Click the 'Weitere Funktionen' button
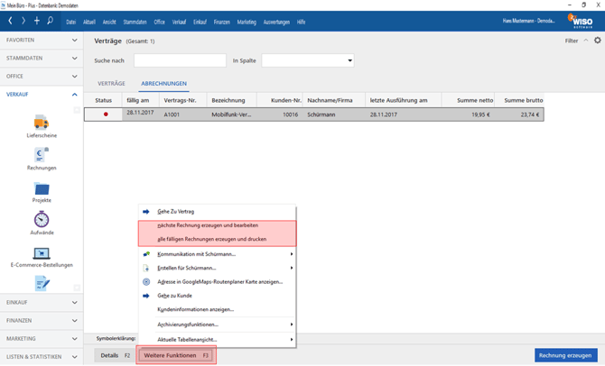Image resolution: width=605 pixels, height=366 pixels. [x=175, y=355]
